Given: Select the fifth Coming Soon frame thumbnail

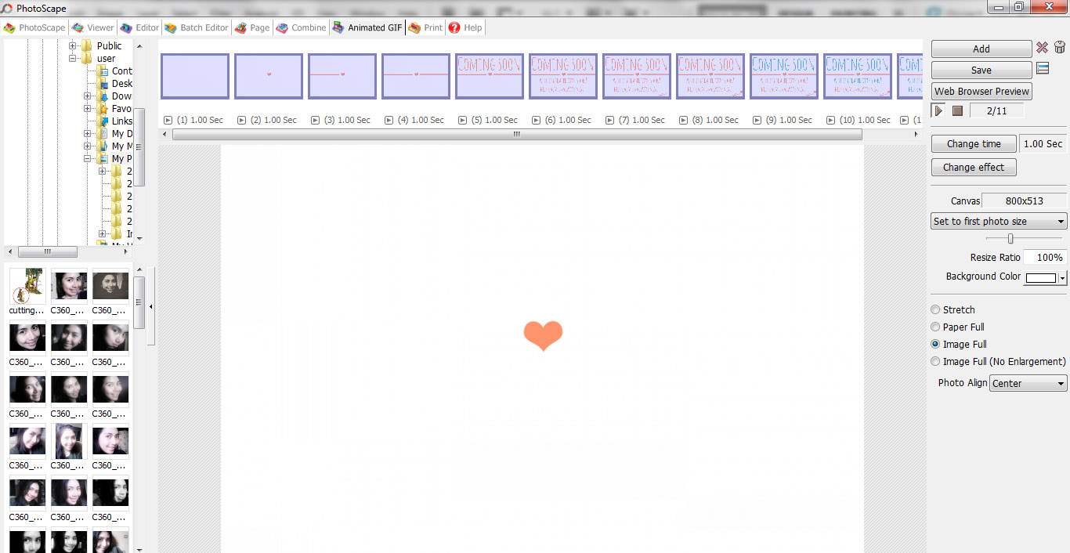Looking at the screenshot, I should (783, 76).
